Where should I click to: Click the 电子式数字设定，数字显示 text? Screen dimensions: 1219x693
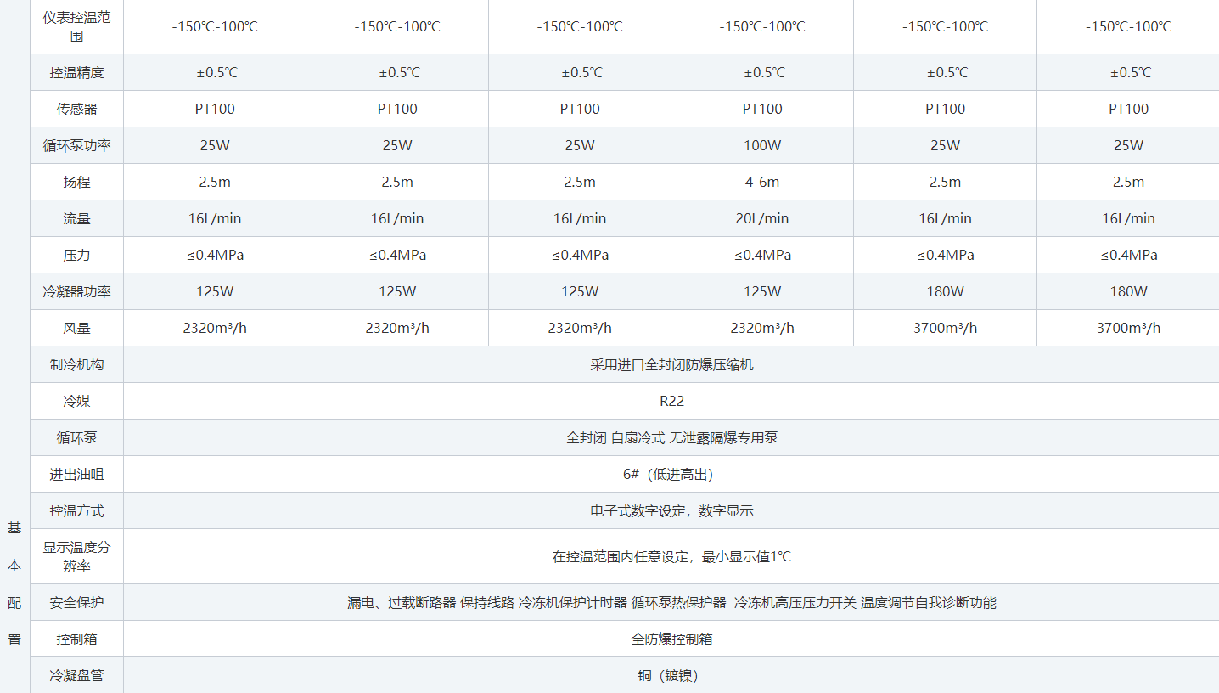click(x=671, y=510)
